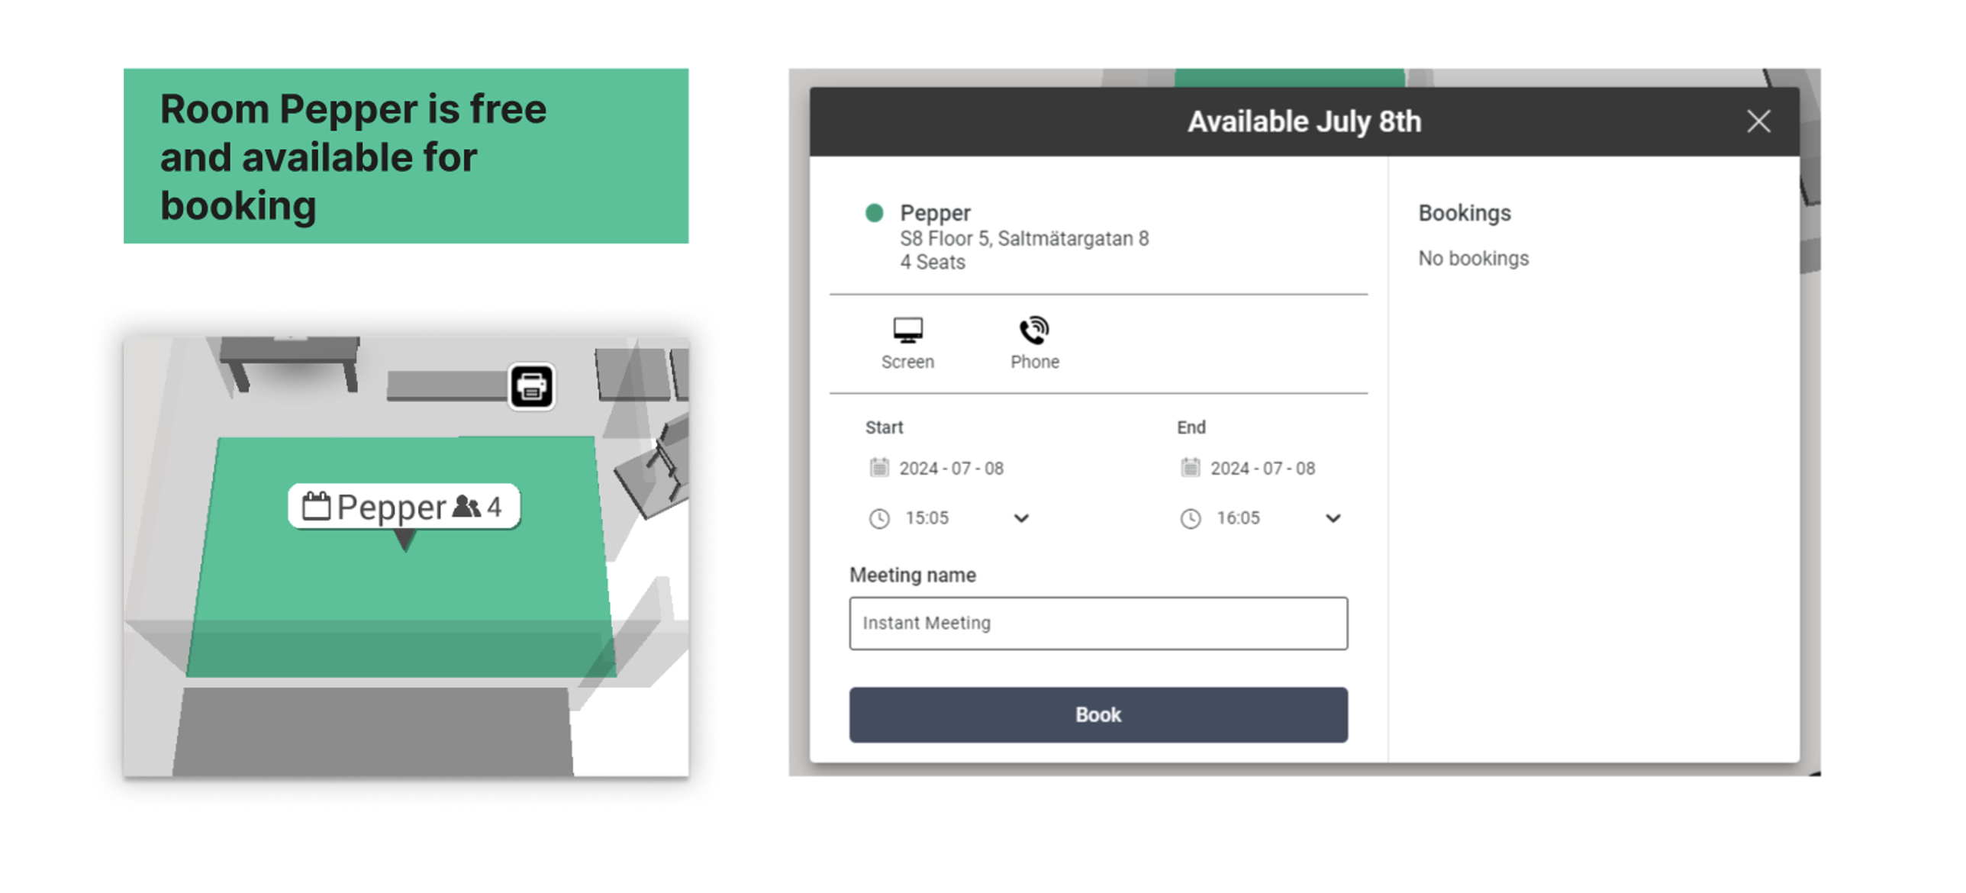This screenshot has width=1966, height=893.
Task: Click the Book button
Action: [x=1098, y=714]
